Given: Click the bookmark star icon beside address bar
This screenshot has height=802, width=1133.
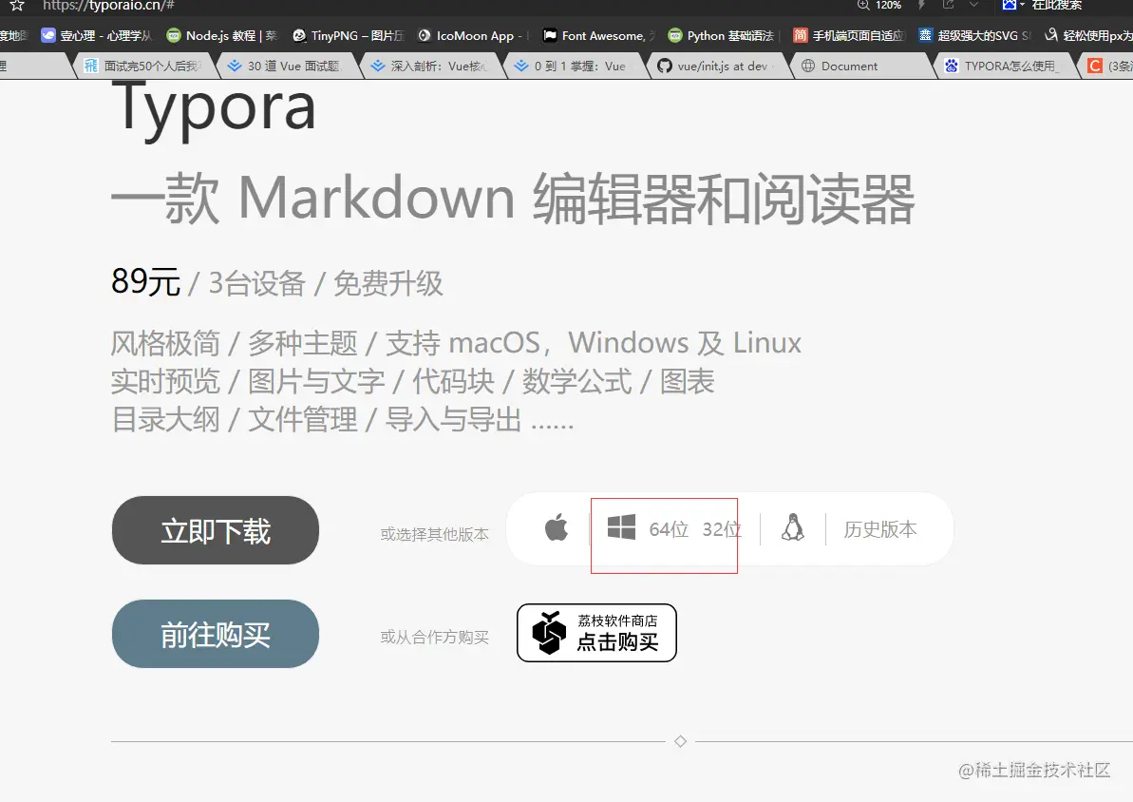Looking at the screenshot, I should click(17, 5).
